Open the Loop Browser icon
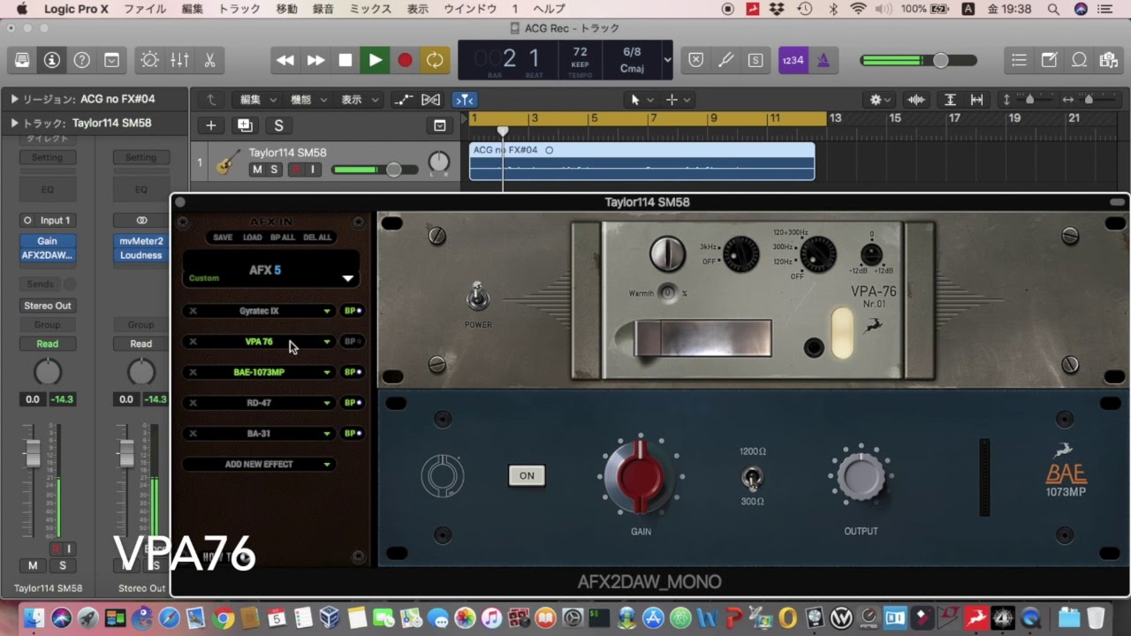1131x636 pixels. [x=1079, y=60]
